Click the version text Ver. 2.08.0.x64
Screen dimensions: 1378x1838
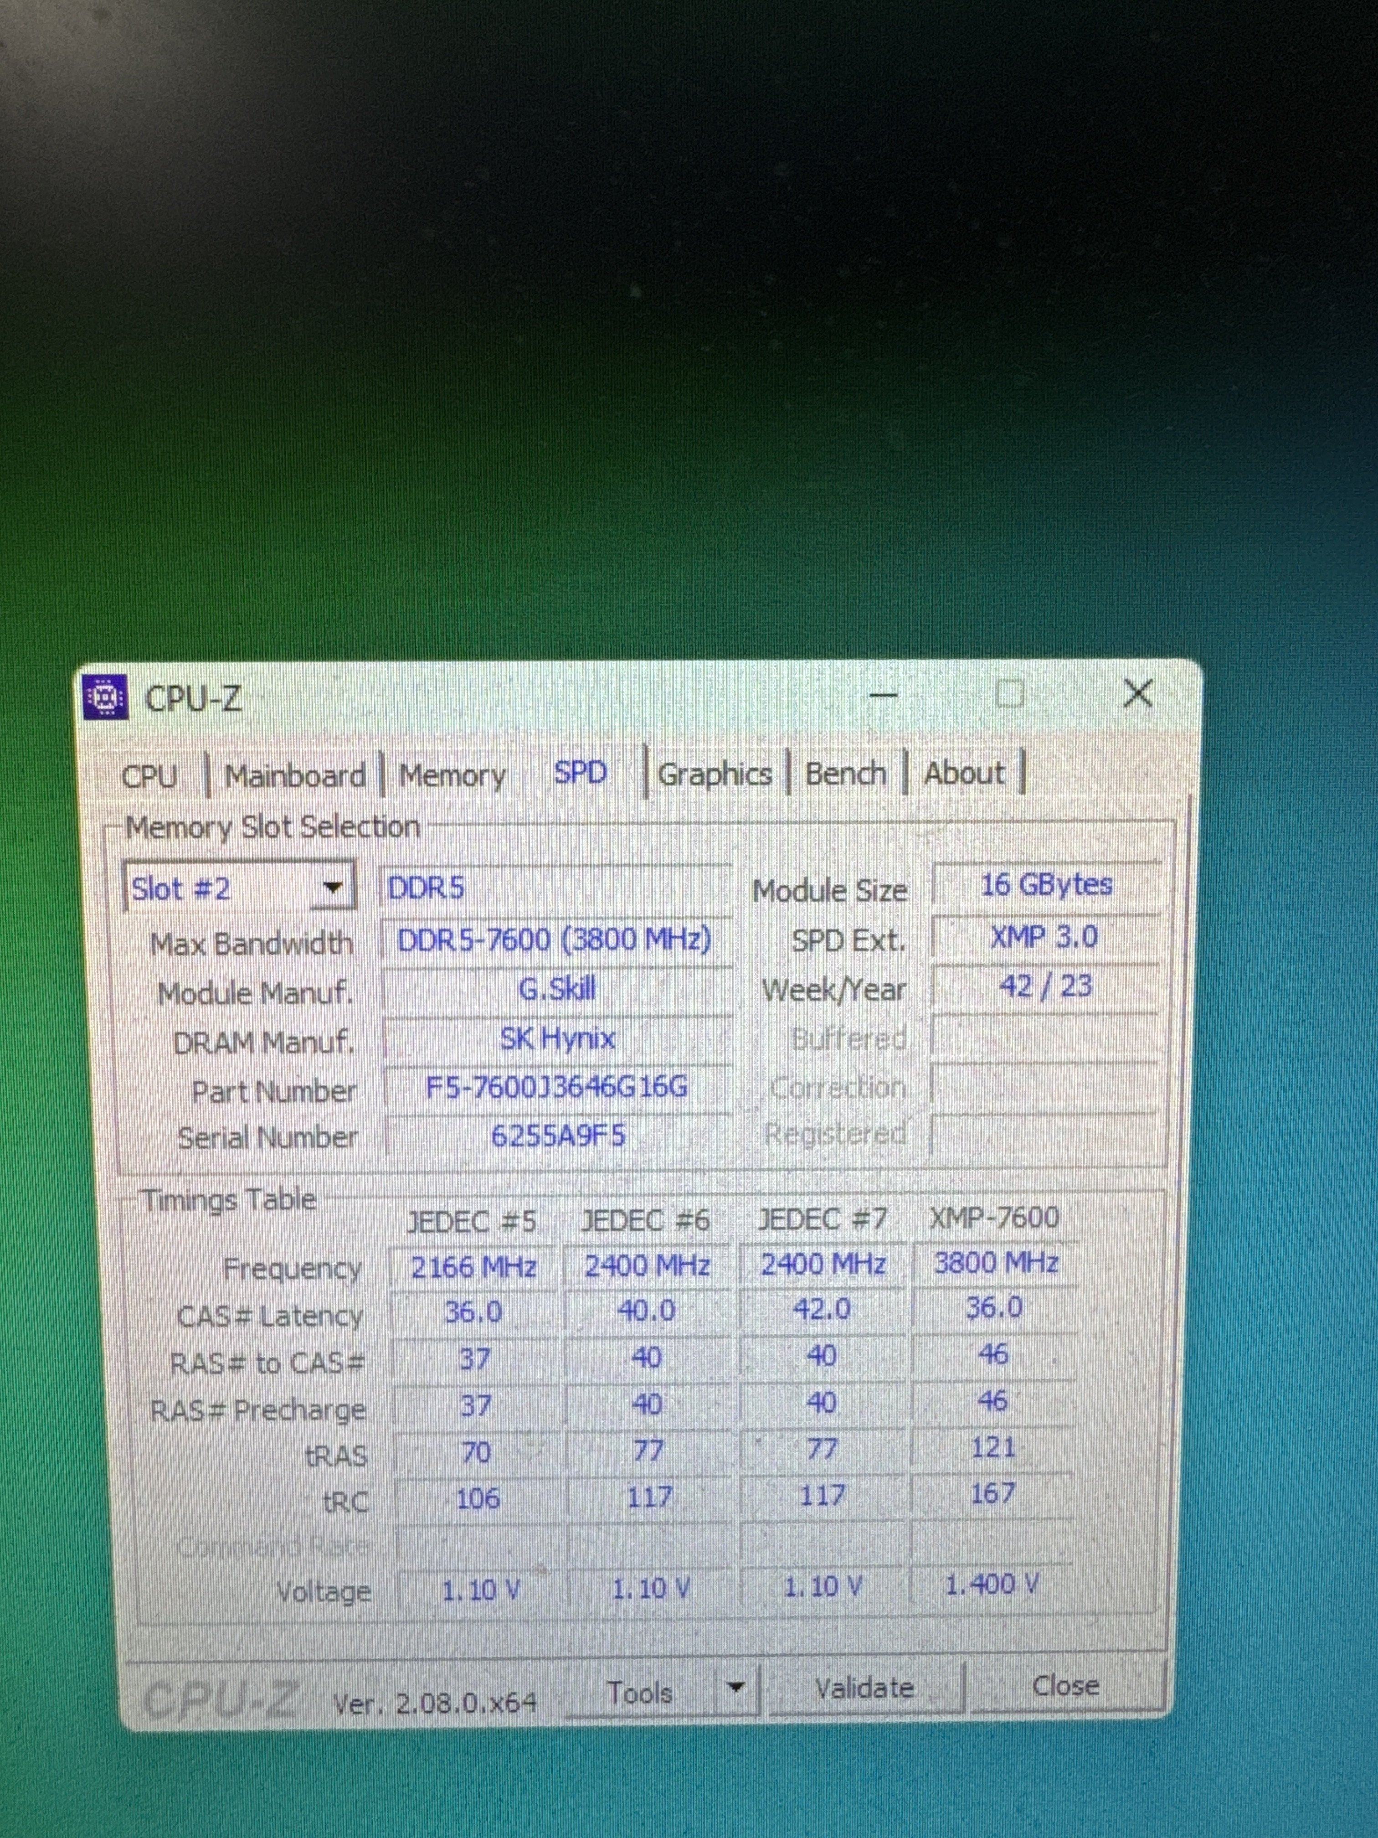434,1704
